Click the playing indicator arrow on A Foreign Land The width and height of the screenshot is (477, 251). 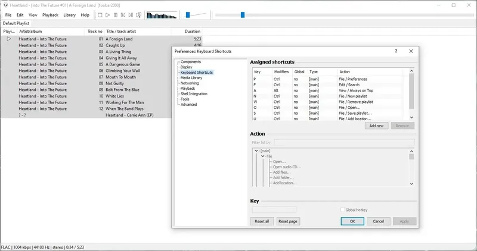click(9, 39)
